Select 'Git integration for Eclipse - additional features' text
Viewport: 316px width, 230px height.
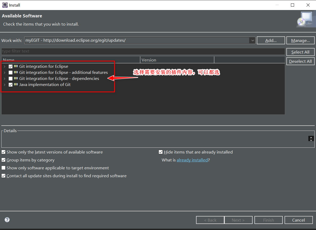click(63, 73)
